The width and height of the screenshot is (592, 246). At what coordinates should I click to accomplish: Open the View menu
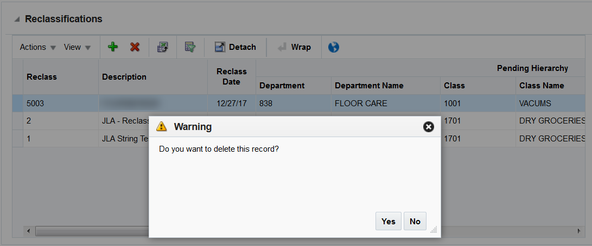pyautogui.click(x=77, y=47)
